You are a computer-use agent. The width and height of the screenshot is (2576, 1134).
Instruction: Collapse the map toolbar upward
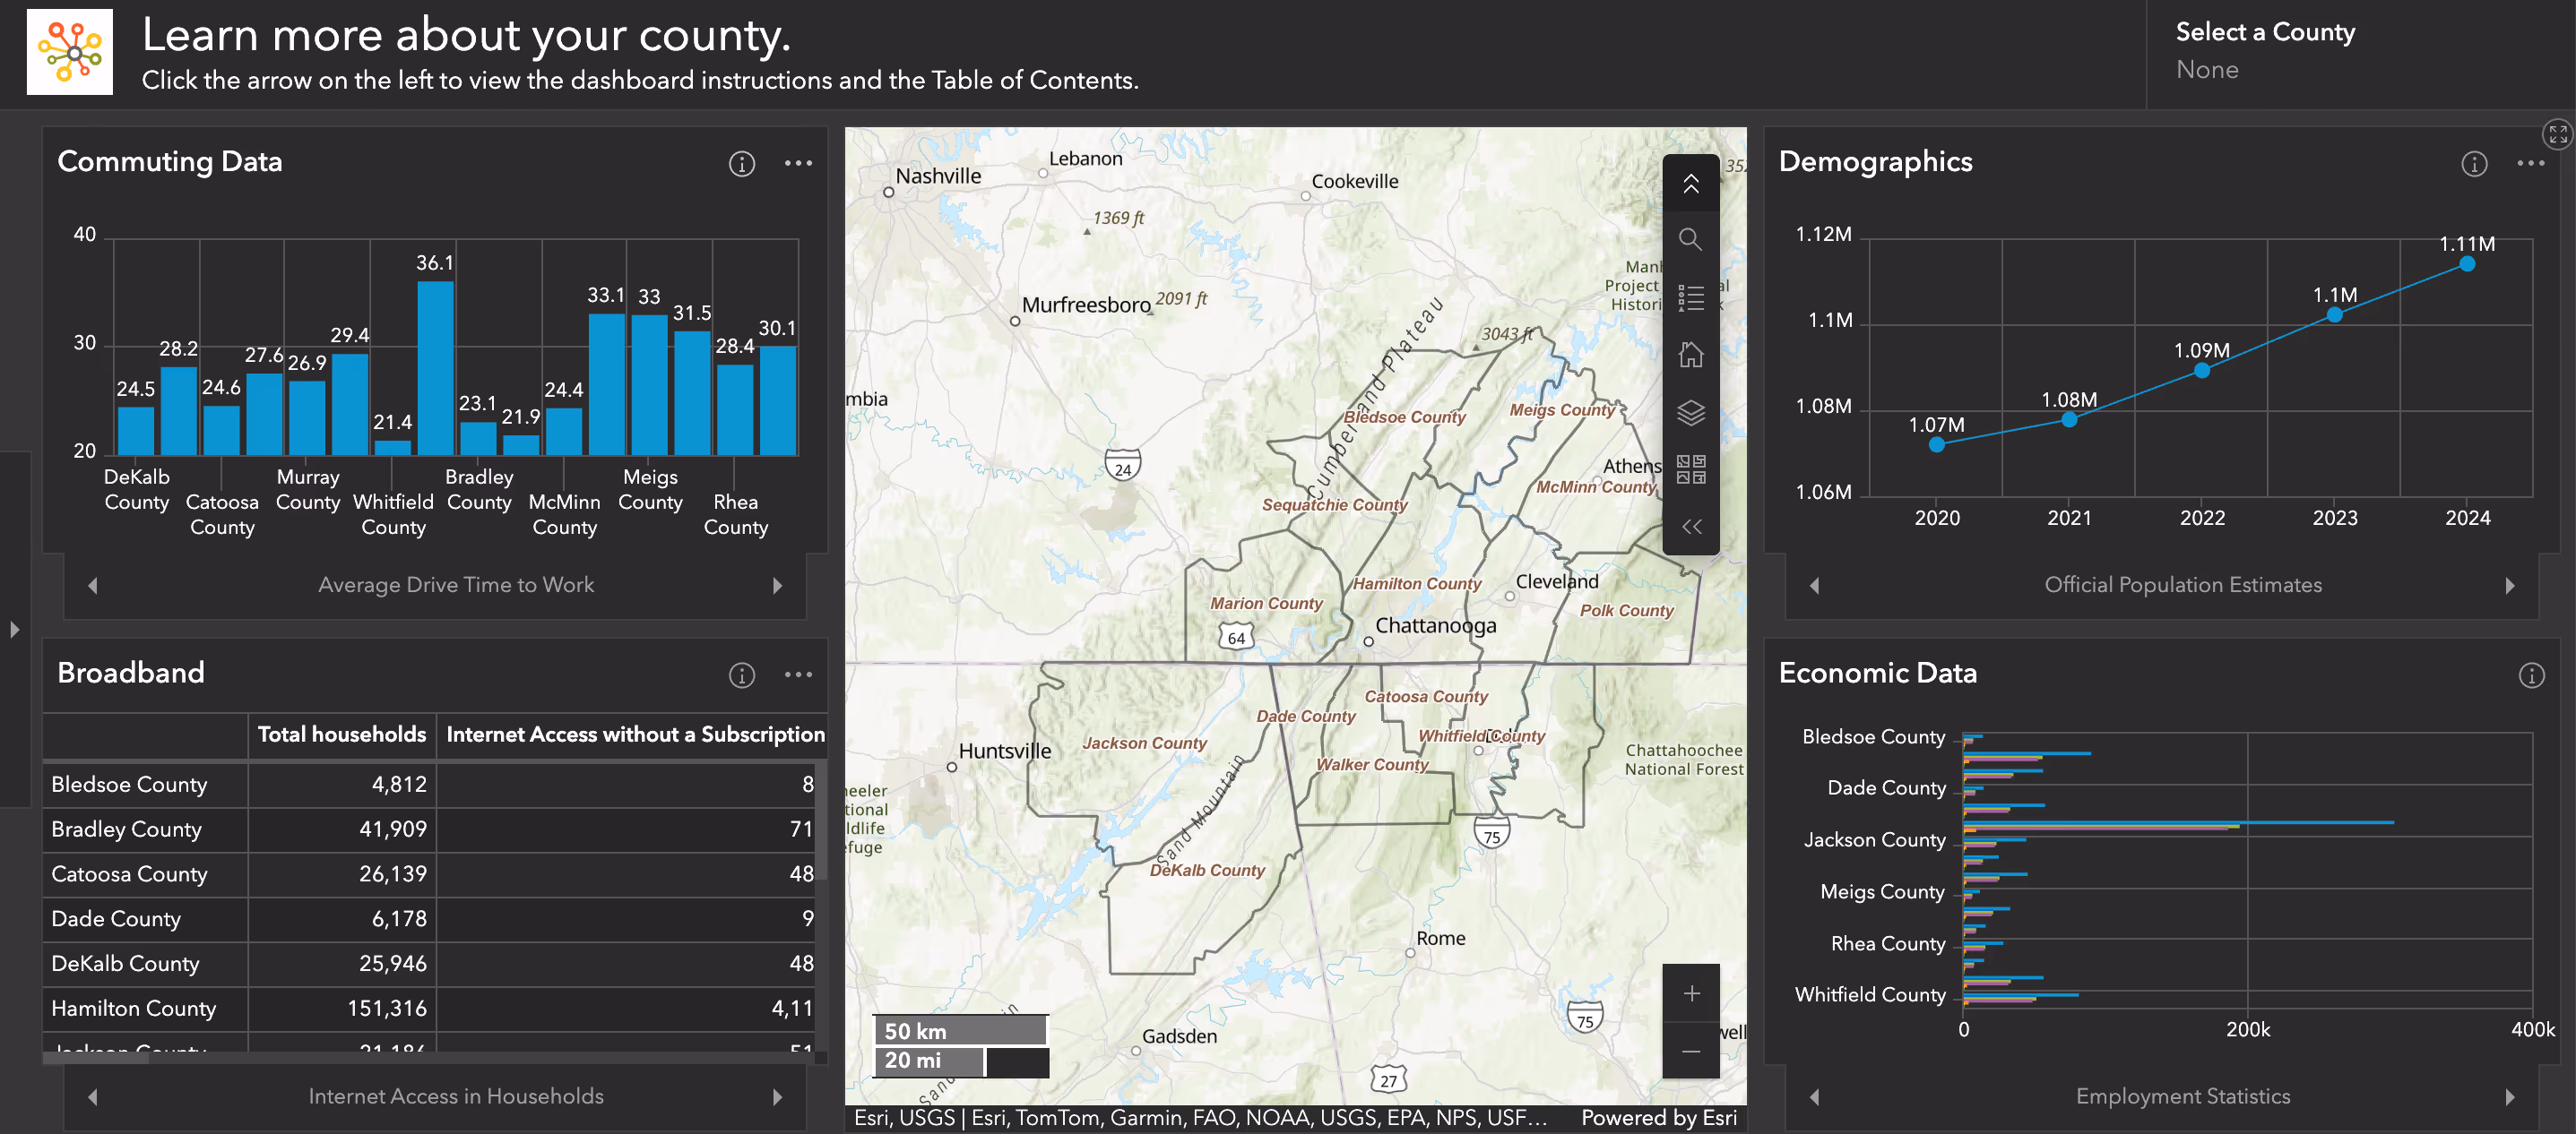pos(1690,184)
